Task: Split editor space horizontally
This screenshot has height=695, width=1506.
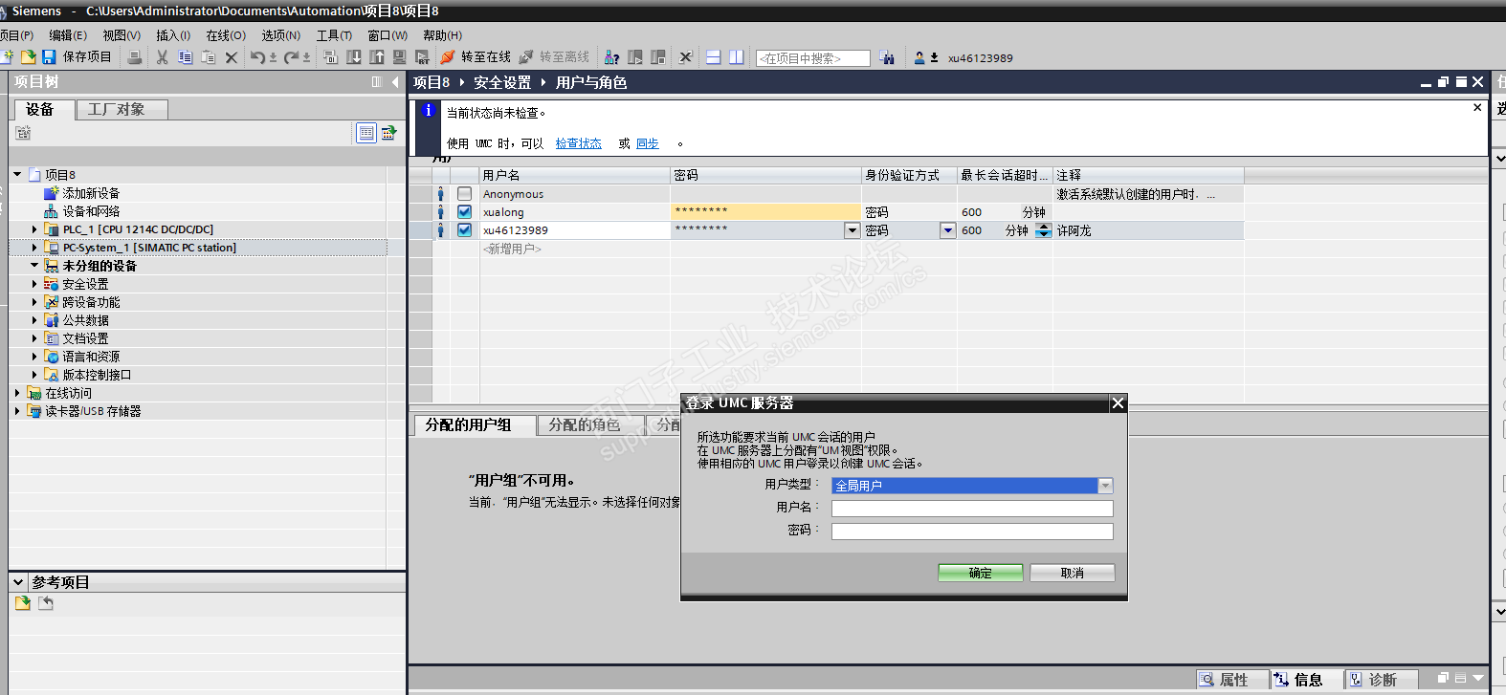Action: coord(713,57)
